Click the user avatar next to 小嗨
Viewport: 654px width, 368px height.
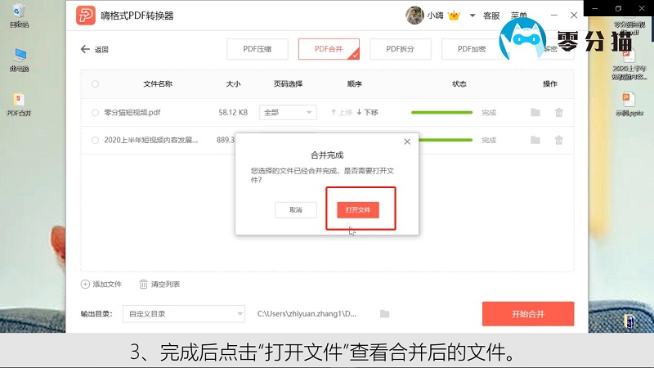click(x=414, y=16)
